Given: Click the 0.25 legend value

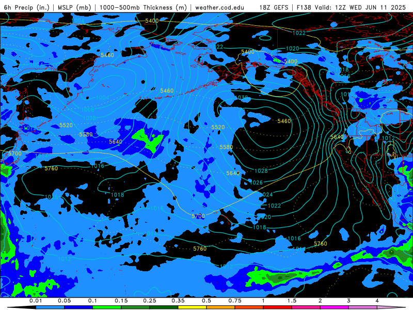Looking at the screenshot, I should [150, 301].
